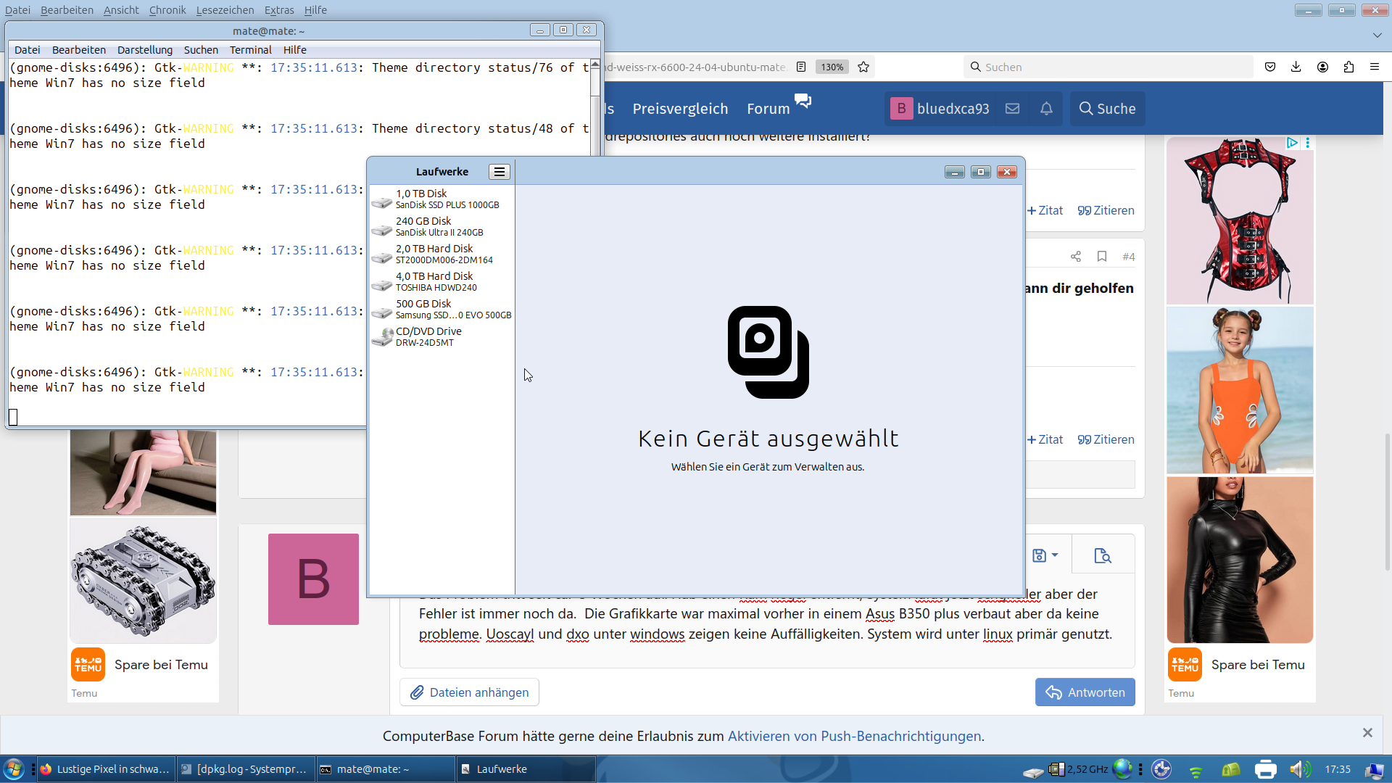Click the Aktivieren von Push-Benachrichtigungen link
Viewport: 1392px width, 783px height.
[x=854, y=736]
